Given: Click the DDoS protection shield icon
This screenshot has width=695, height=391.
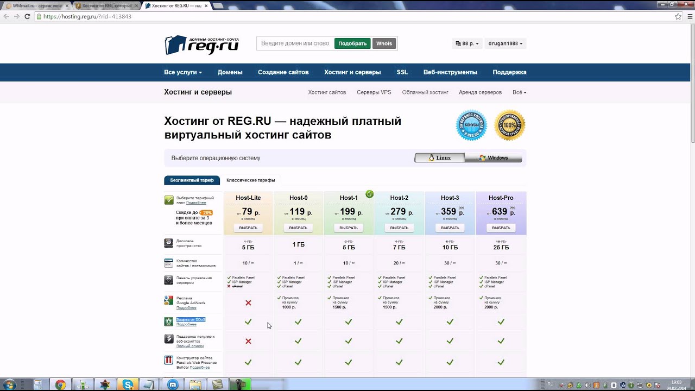Looking at the screenshot, I should [x=169, y=321].
